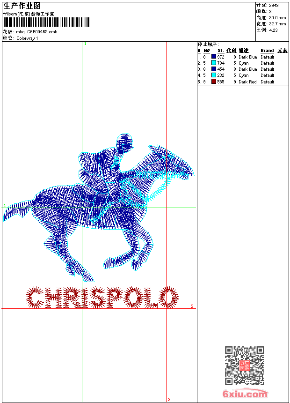Select the stitch count value 972
Screen dimensions: 290x403
pyautogui.click(x=221, y=57)
